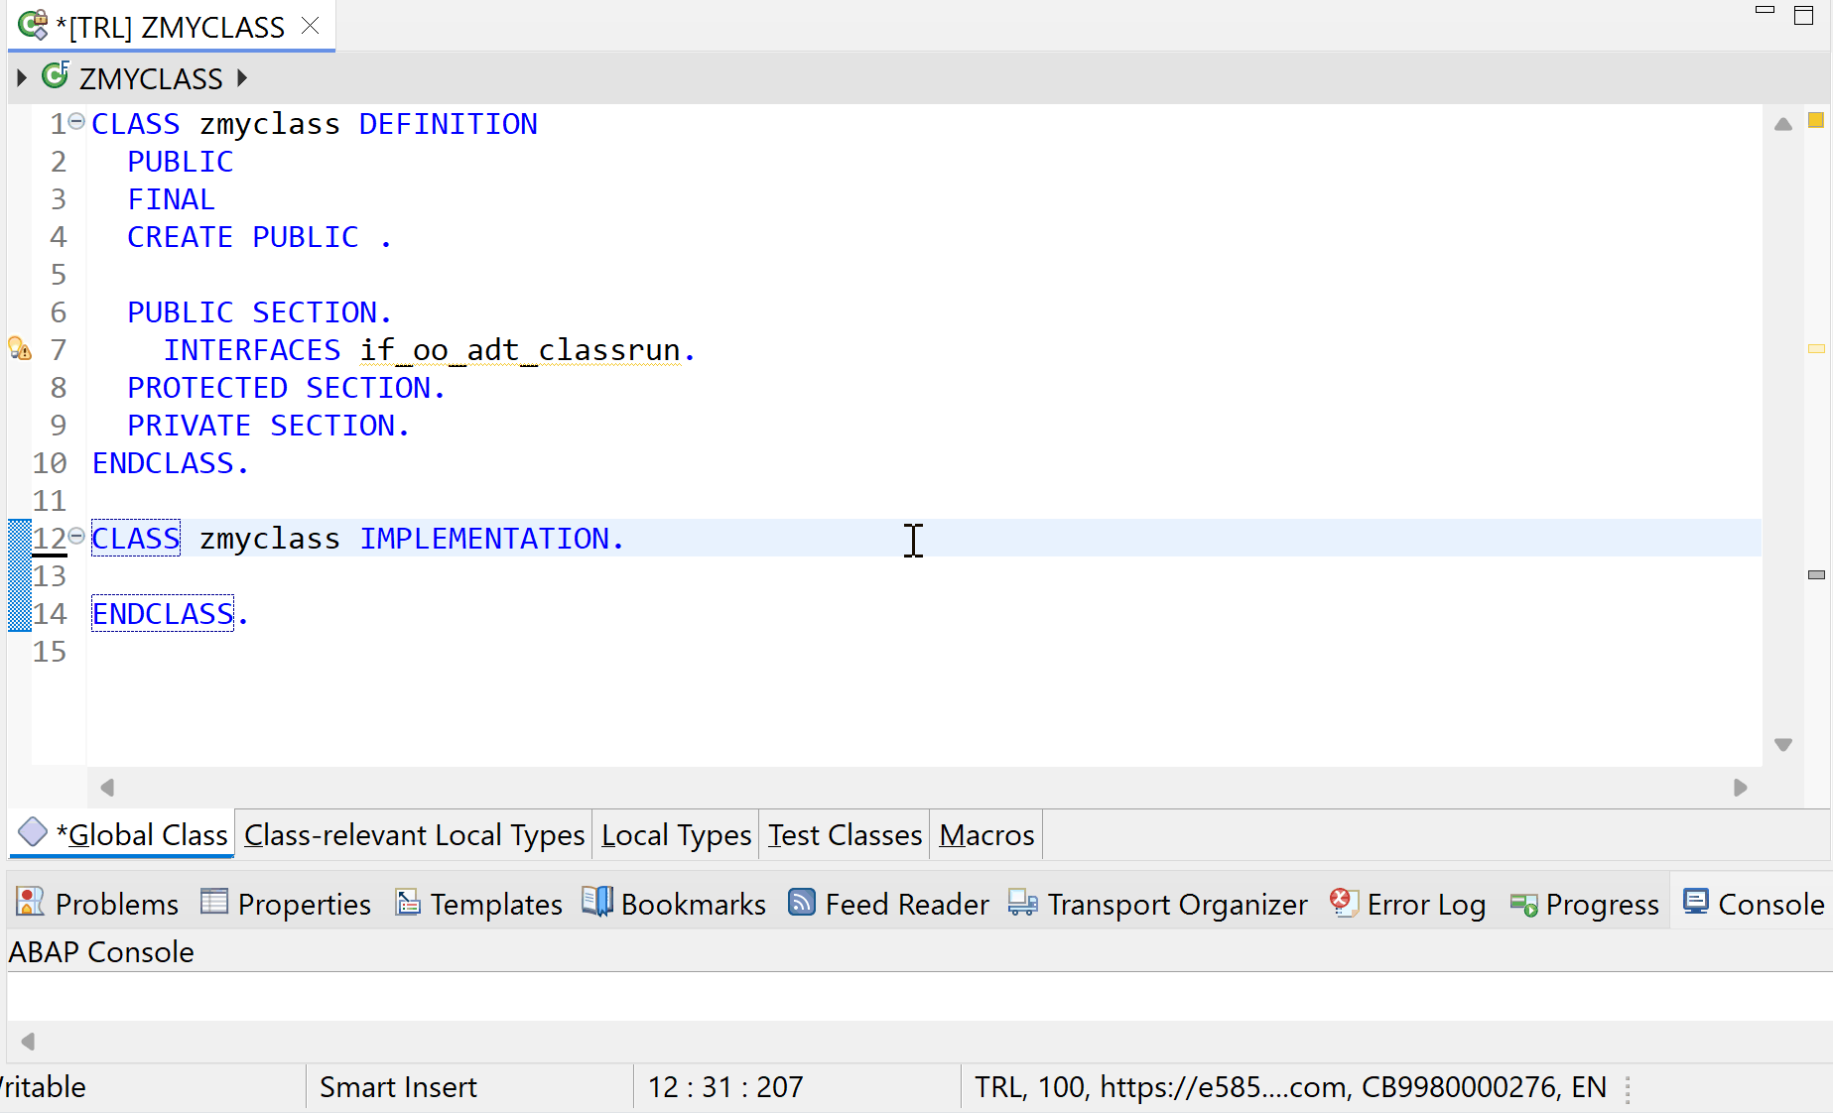Image resolution: width=1833 pixels, height=1113 pixels.
Task: Close the ZMYCLASS editor tab
Action: (311, 26)
